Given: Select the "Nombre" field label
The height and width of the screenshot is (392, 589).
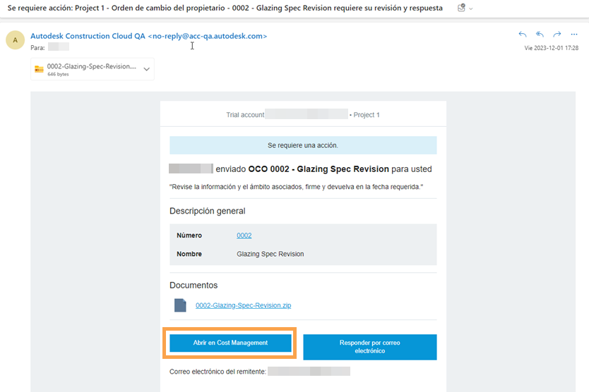Looking at the screenshot, I should click(189, 254).
